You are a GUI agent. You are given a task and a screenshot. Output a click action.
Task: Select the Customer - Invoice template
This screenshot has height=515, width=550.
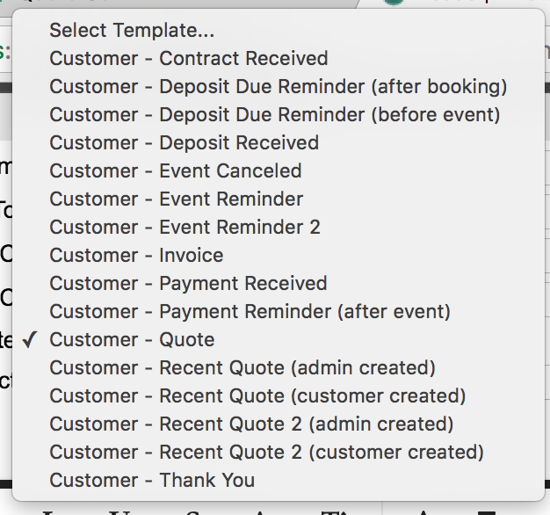[x=136, y=256]
